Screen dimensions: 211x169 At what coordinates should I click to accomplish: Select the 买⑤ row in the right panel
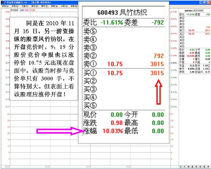pos(195,46)
